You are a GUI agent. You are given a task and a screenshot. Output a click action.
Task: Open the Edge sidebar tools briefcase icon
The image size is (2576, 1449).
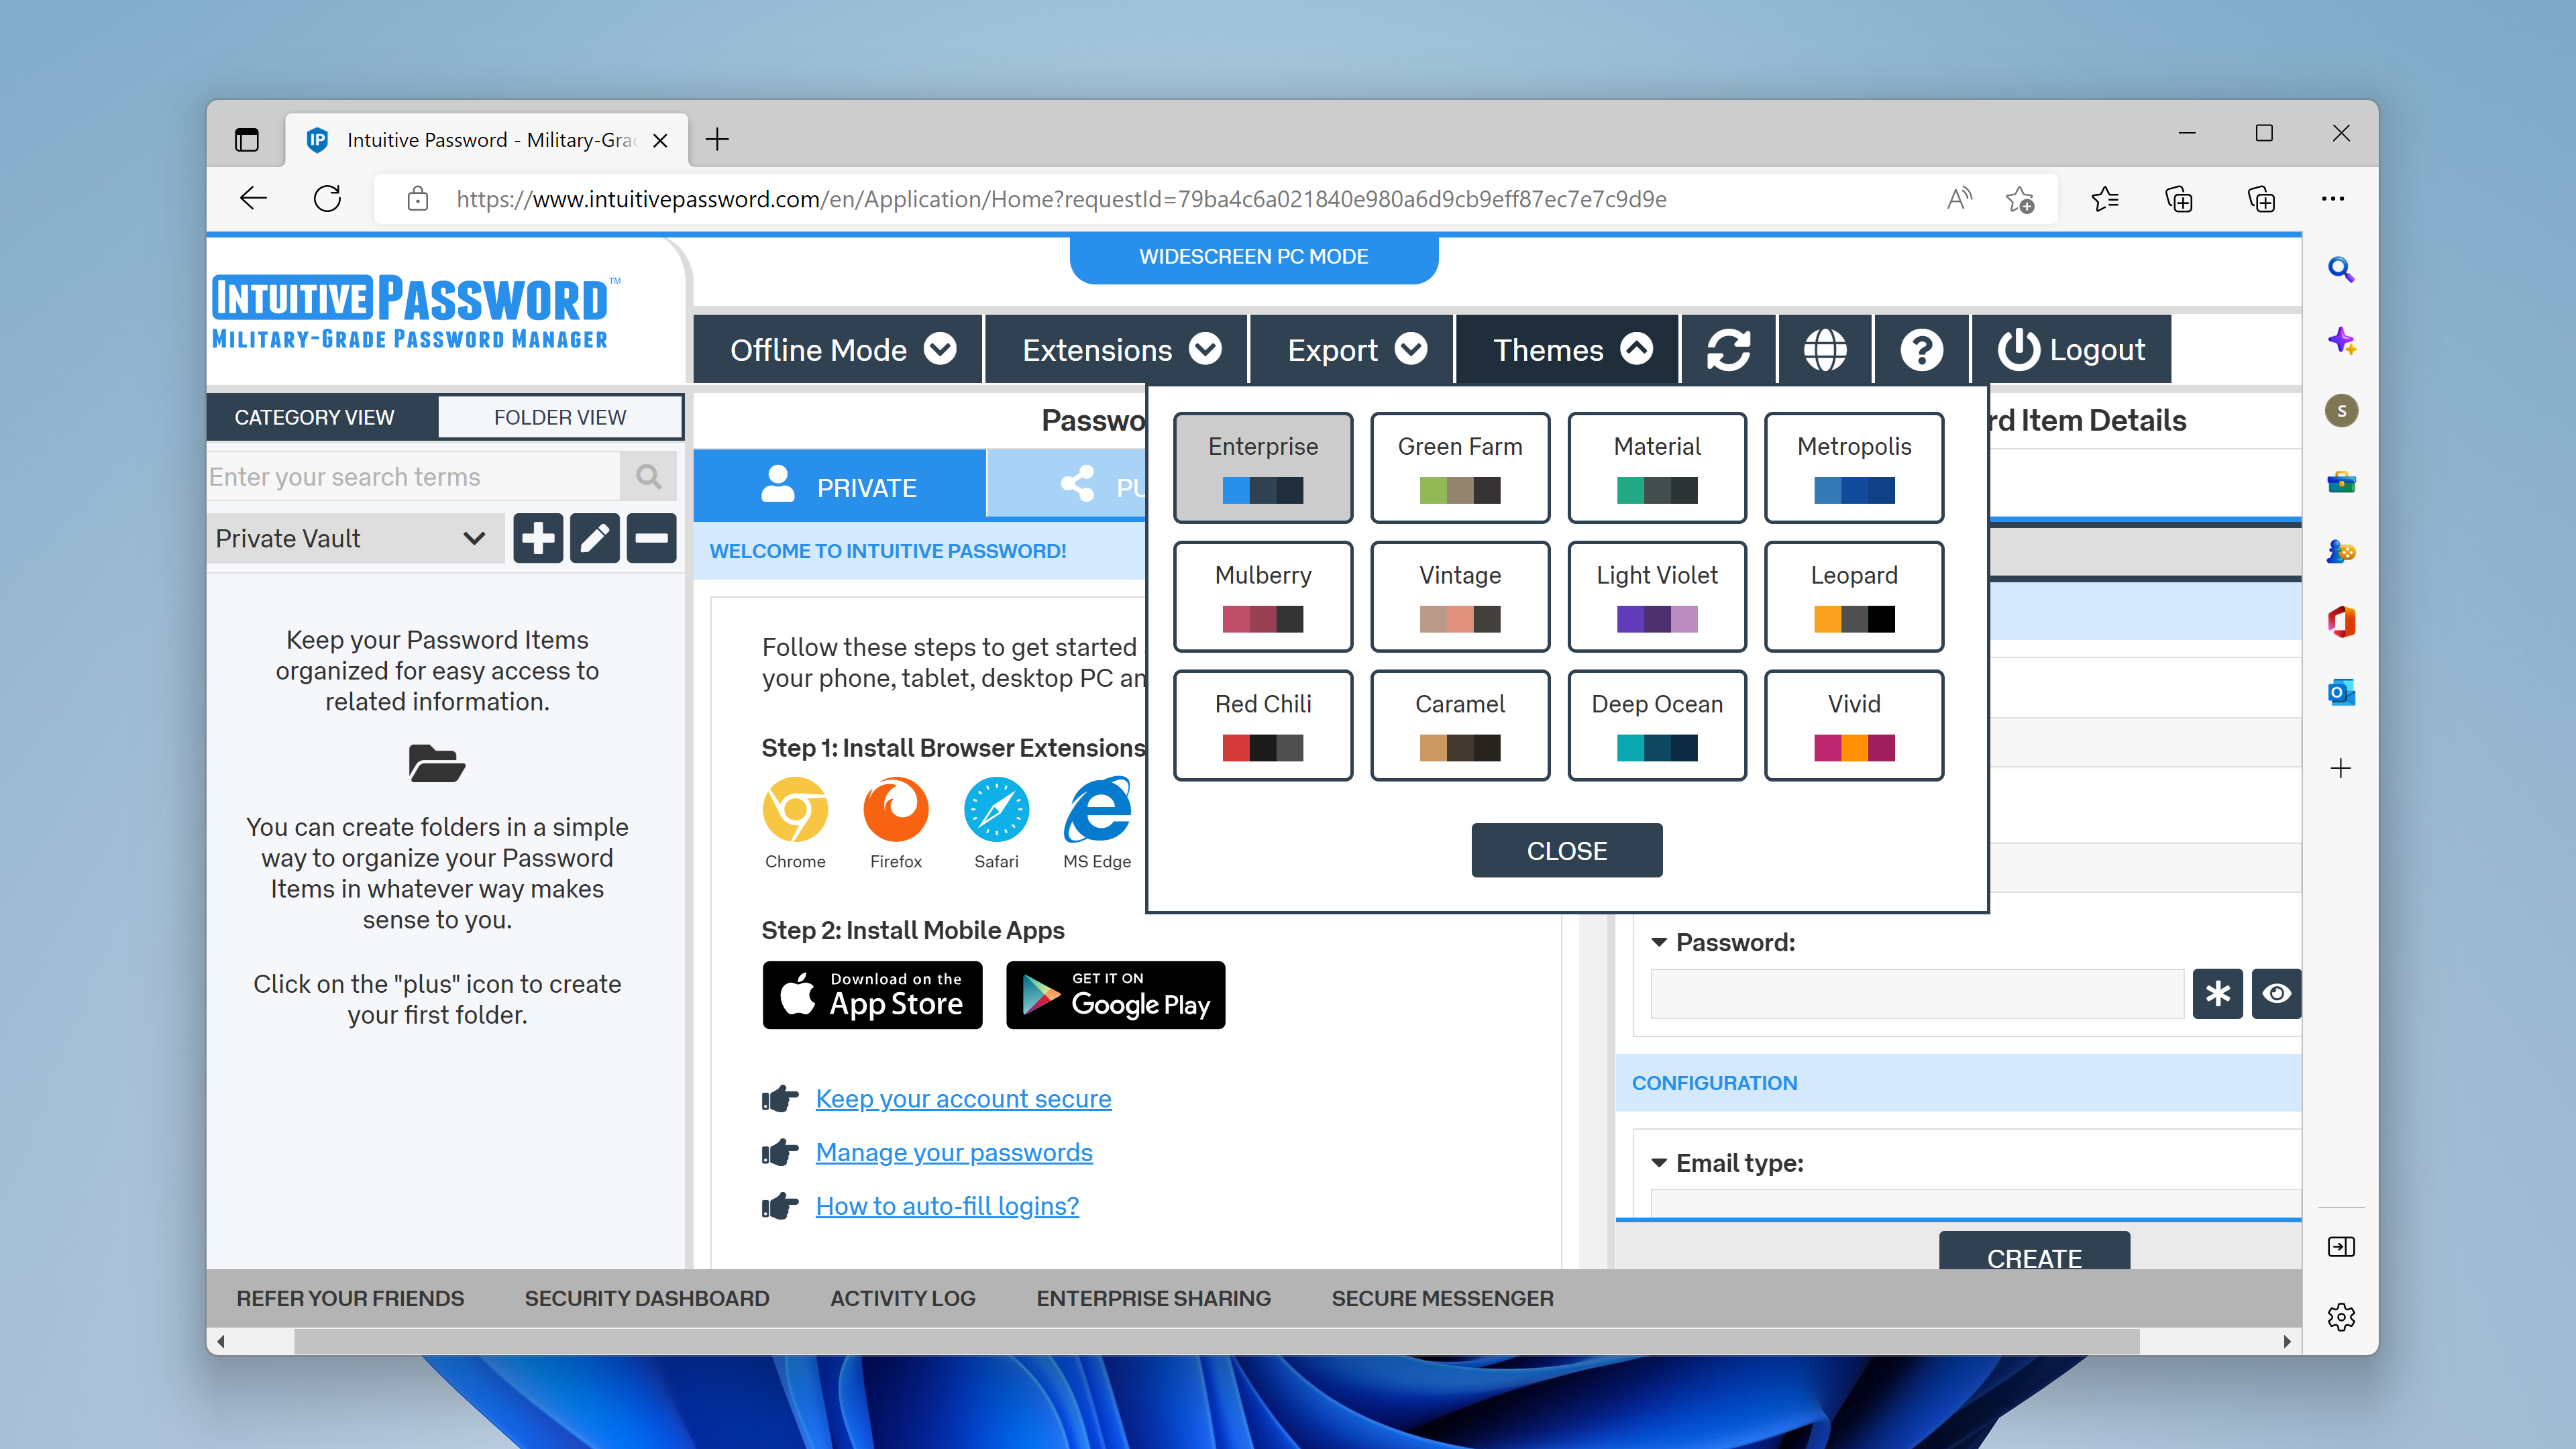[2340, 482]
